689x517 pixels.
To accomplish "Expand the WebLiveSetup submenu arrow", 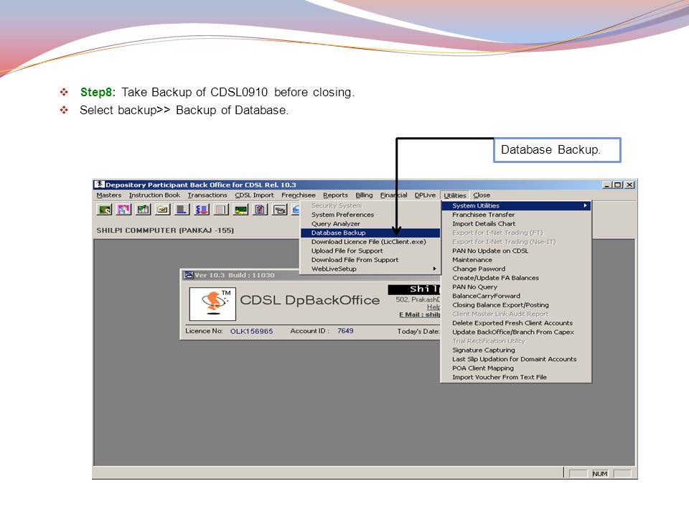I will pos(435,269).
